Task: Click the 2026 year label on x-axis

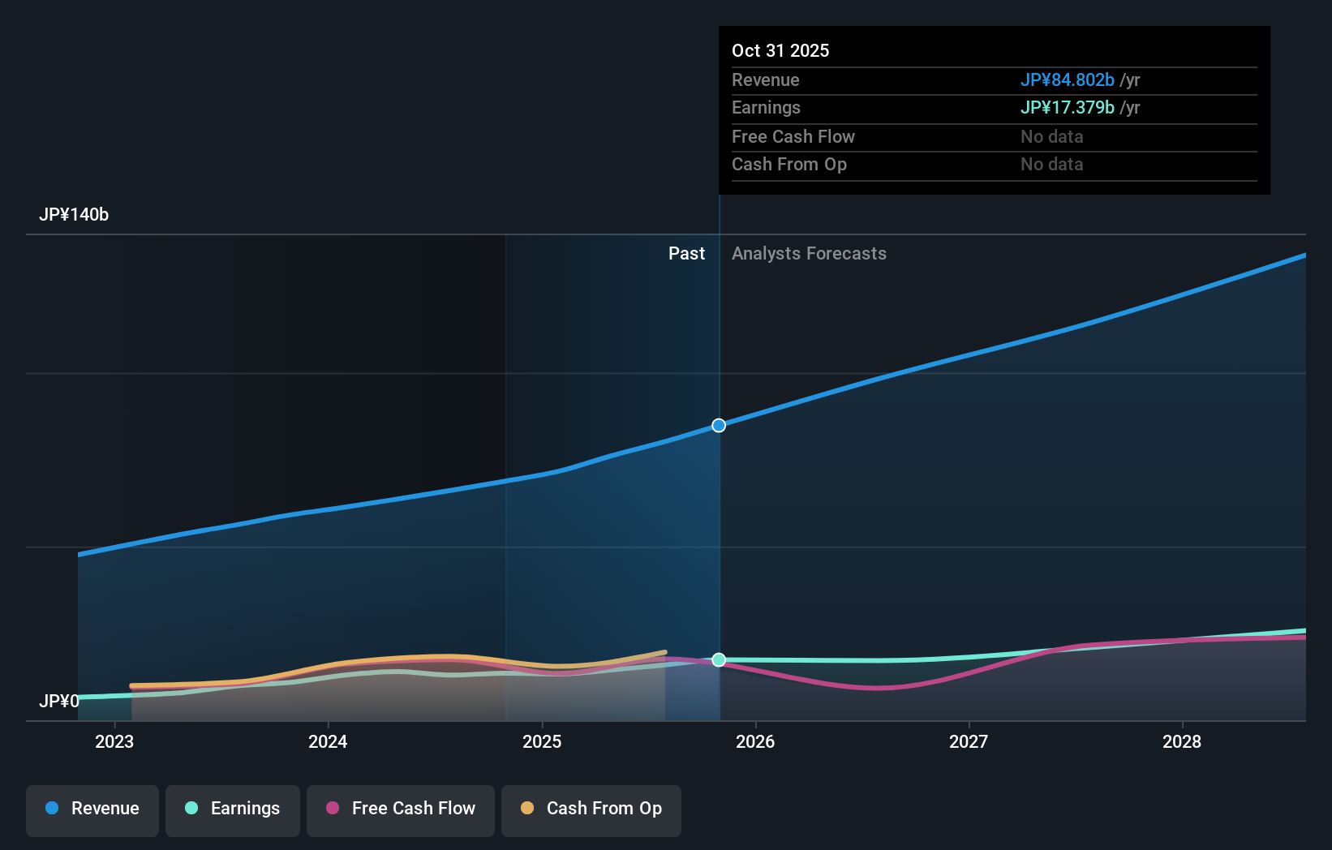Action: 755,741
